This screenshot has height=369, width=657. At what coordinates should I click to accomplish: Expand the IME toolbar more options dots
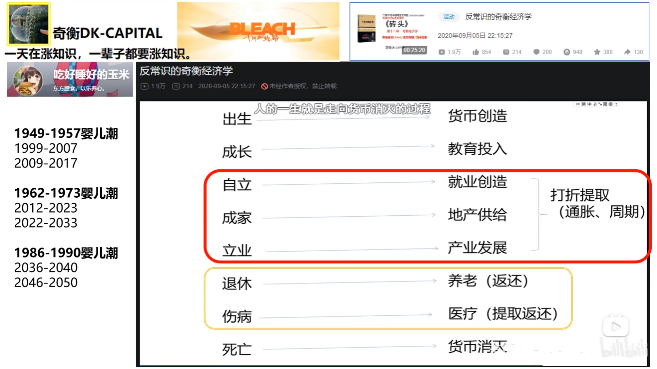(616, 104)
